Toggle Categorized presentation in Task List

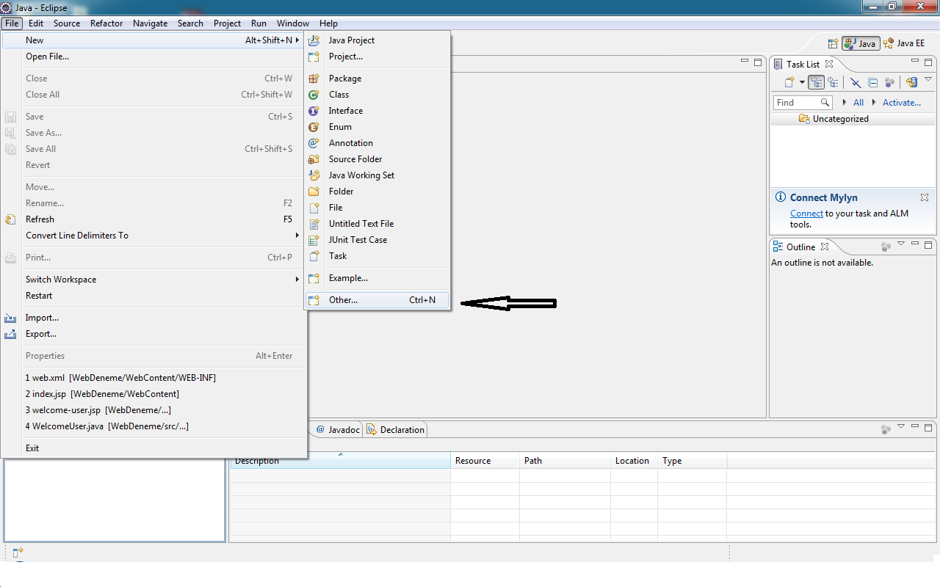pyautogui.click(x=816, y=83)
